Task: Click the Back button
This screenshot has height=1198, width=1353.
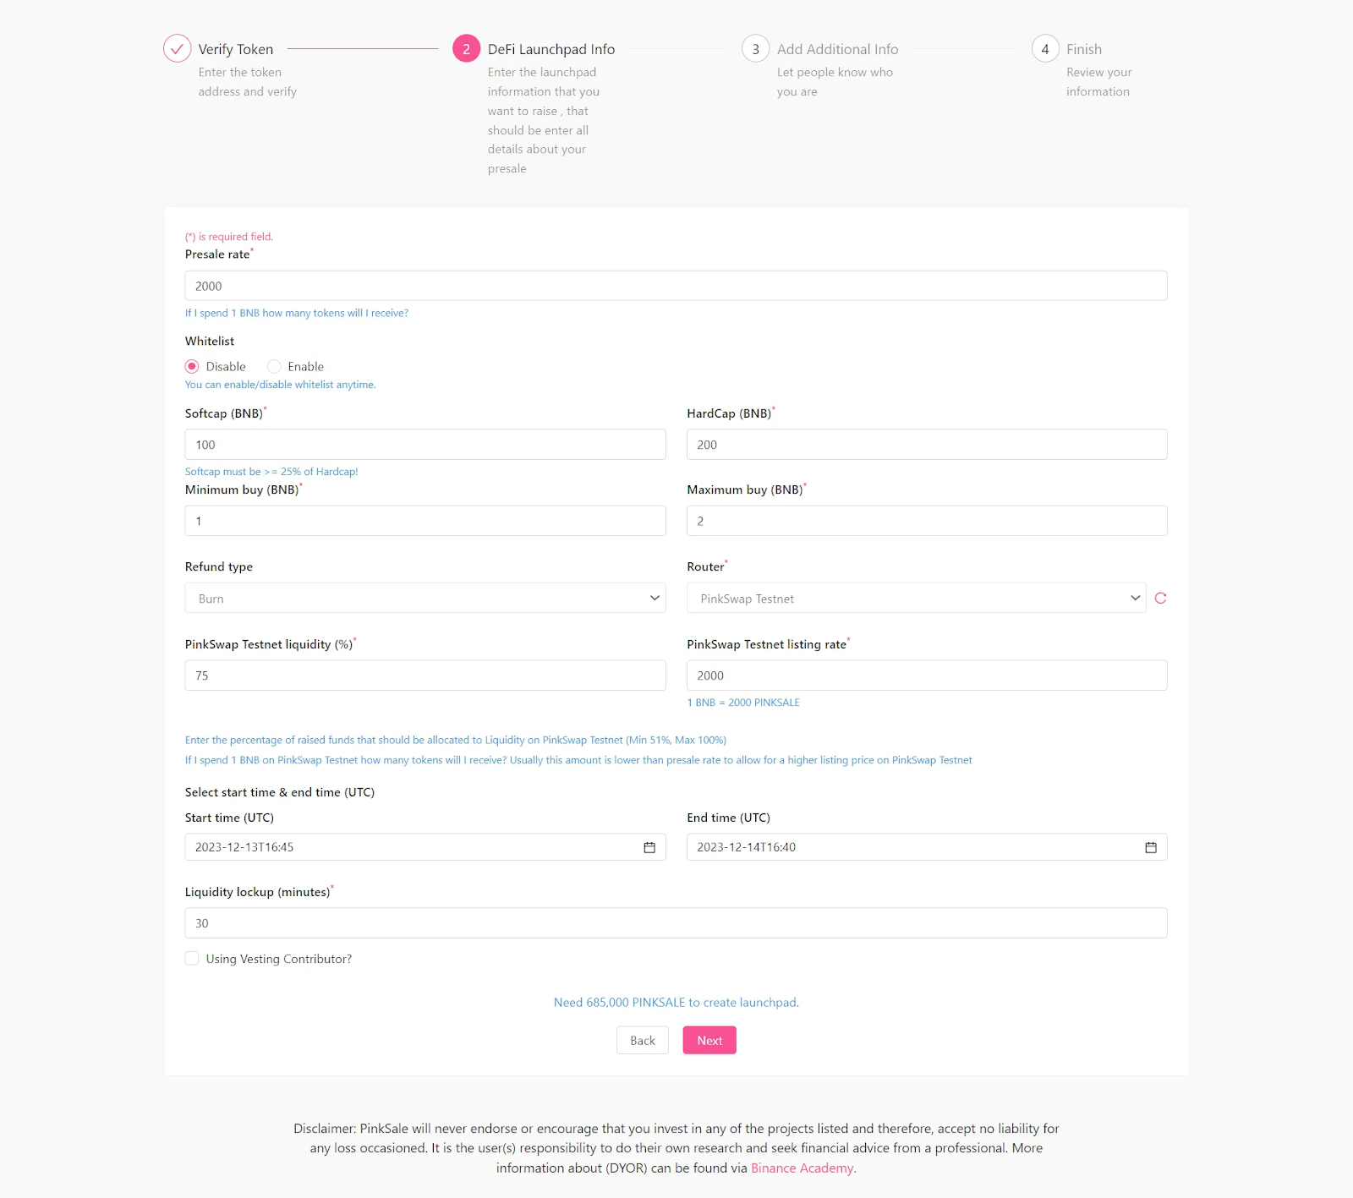Action: [643, 1040]
